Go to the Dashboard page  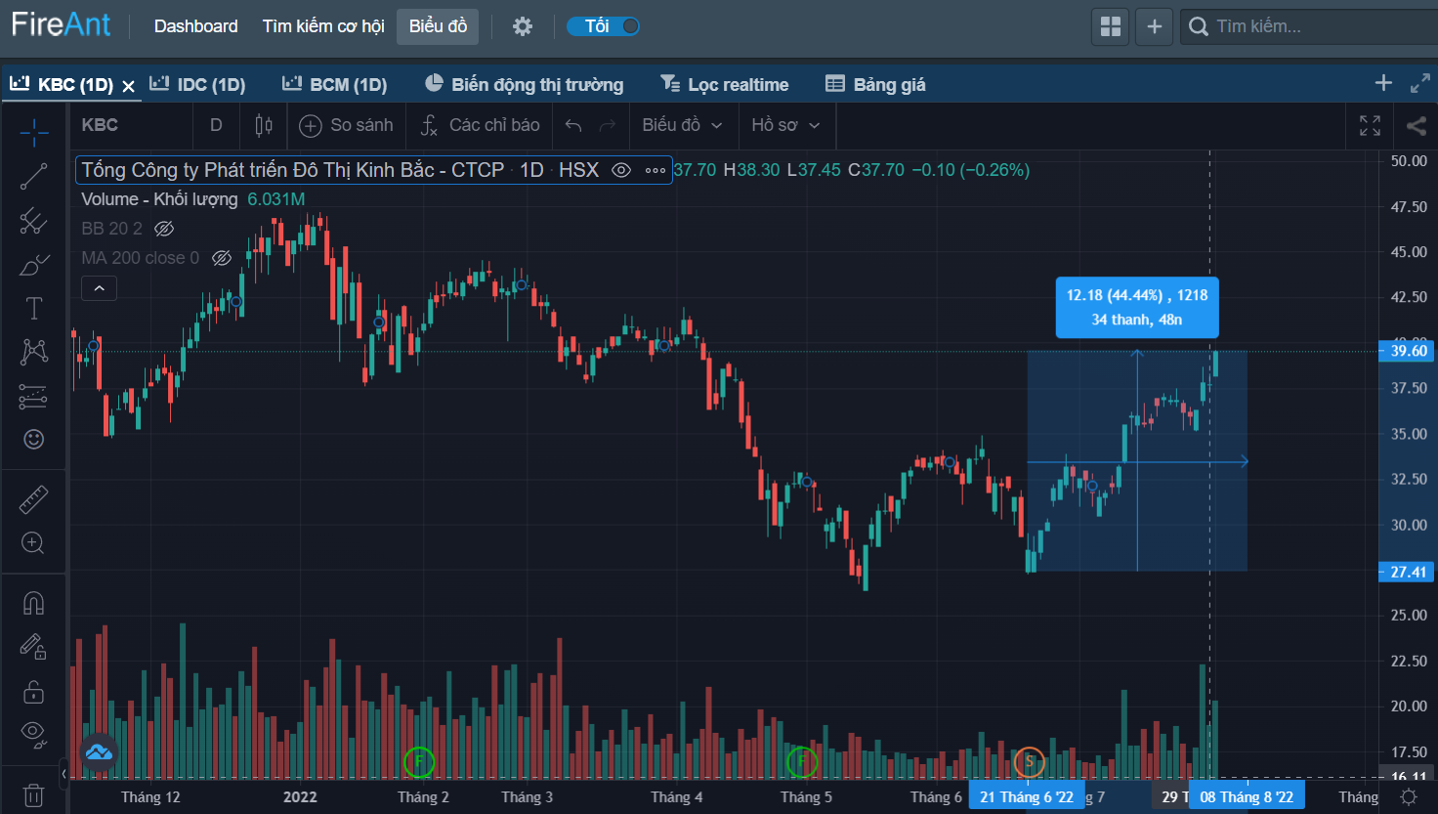[x=196, y=26]
